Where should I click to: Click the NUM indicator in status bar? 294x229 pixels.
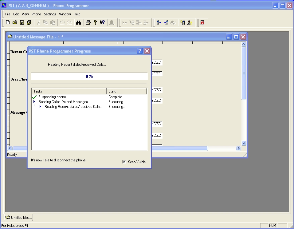click(272, 226)
